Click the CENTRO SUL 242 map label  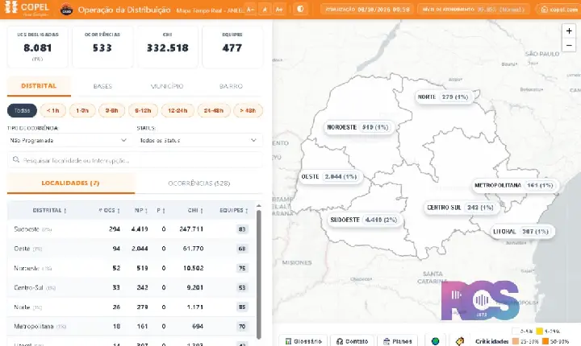(461, 208)
